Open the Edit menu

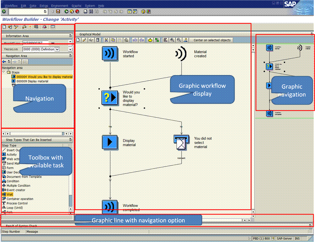pyautogui.click(x=23, y=6)
